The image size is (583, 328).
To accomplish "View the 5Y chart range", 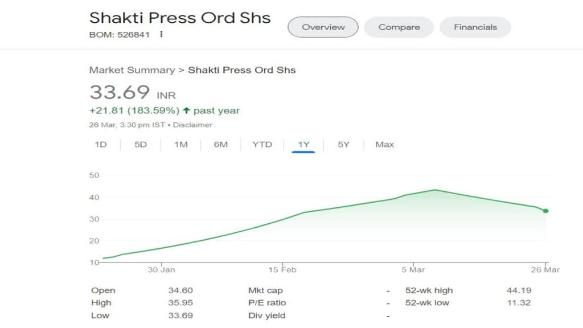I will [343, 145].
